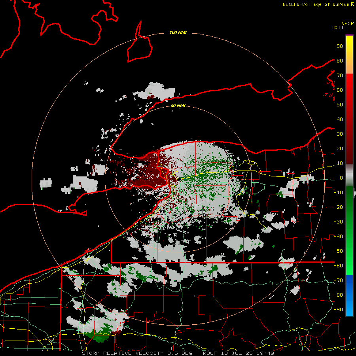This screenshot has width=356, height=356.
Task: Click the 60 value on velocity scale
Action: (340, 90)
